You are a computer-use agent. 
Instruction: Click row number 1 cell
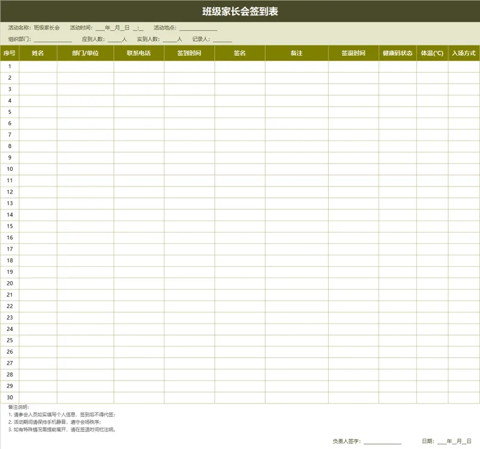click(x=10, y=67)
